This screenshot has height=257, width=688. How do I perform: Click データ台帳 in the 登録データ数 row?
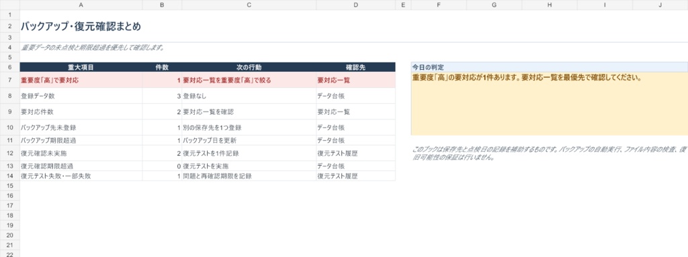[x=355, y=96]
